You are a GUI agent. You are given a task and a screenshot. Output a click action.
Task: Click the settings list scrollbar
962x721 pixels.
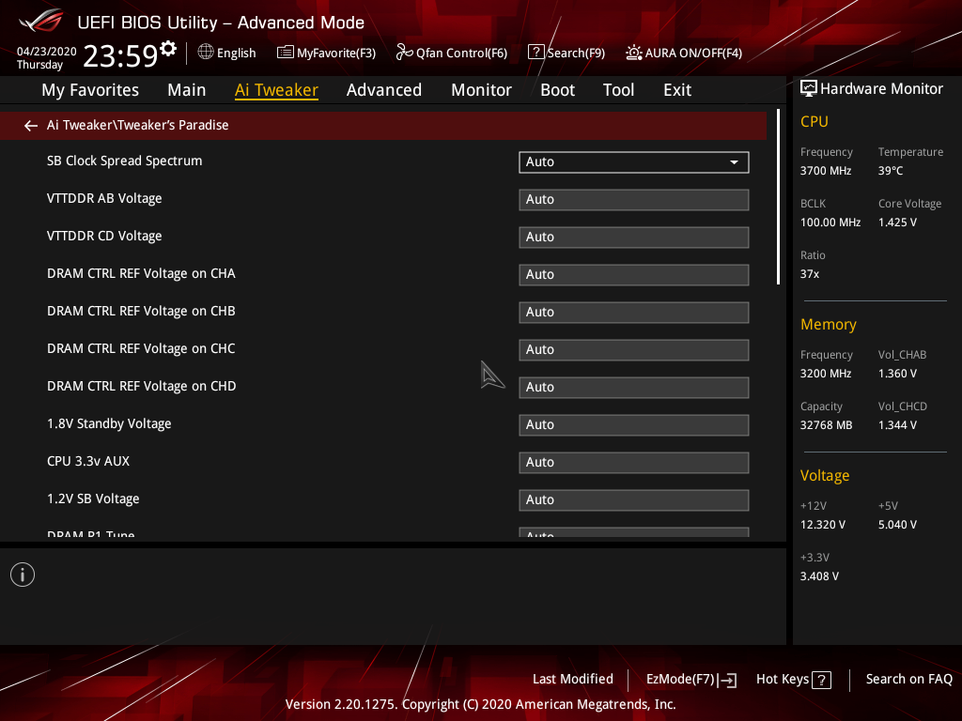[x=778, y=196]
